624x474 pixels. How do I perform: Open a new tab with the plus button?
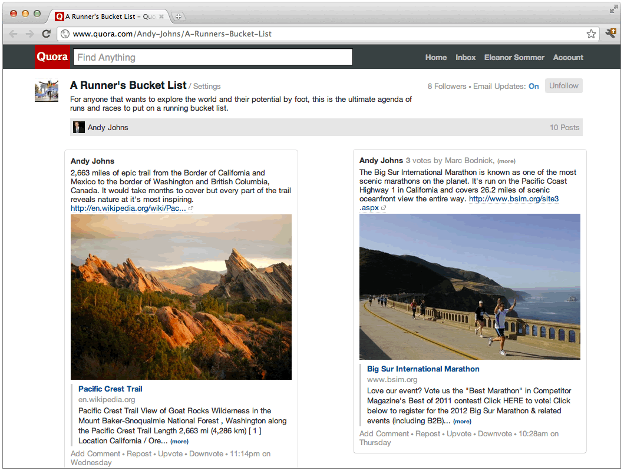click(x=179, y=16)
